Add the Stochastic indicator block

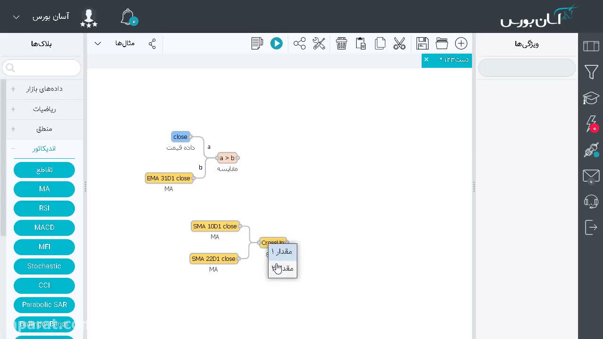coord(44,266)
